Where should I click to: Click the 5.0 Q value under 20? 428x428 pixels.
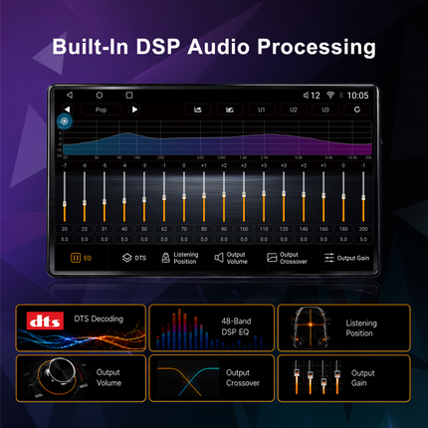click(65, 239)
